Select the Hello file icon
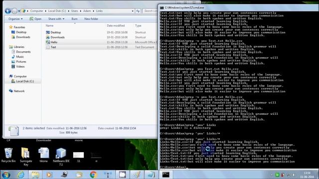The image size is (319, 179). (x=48, y=42)
